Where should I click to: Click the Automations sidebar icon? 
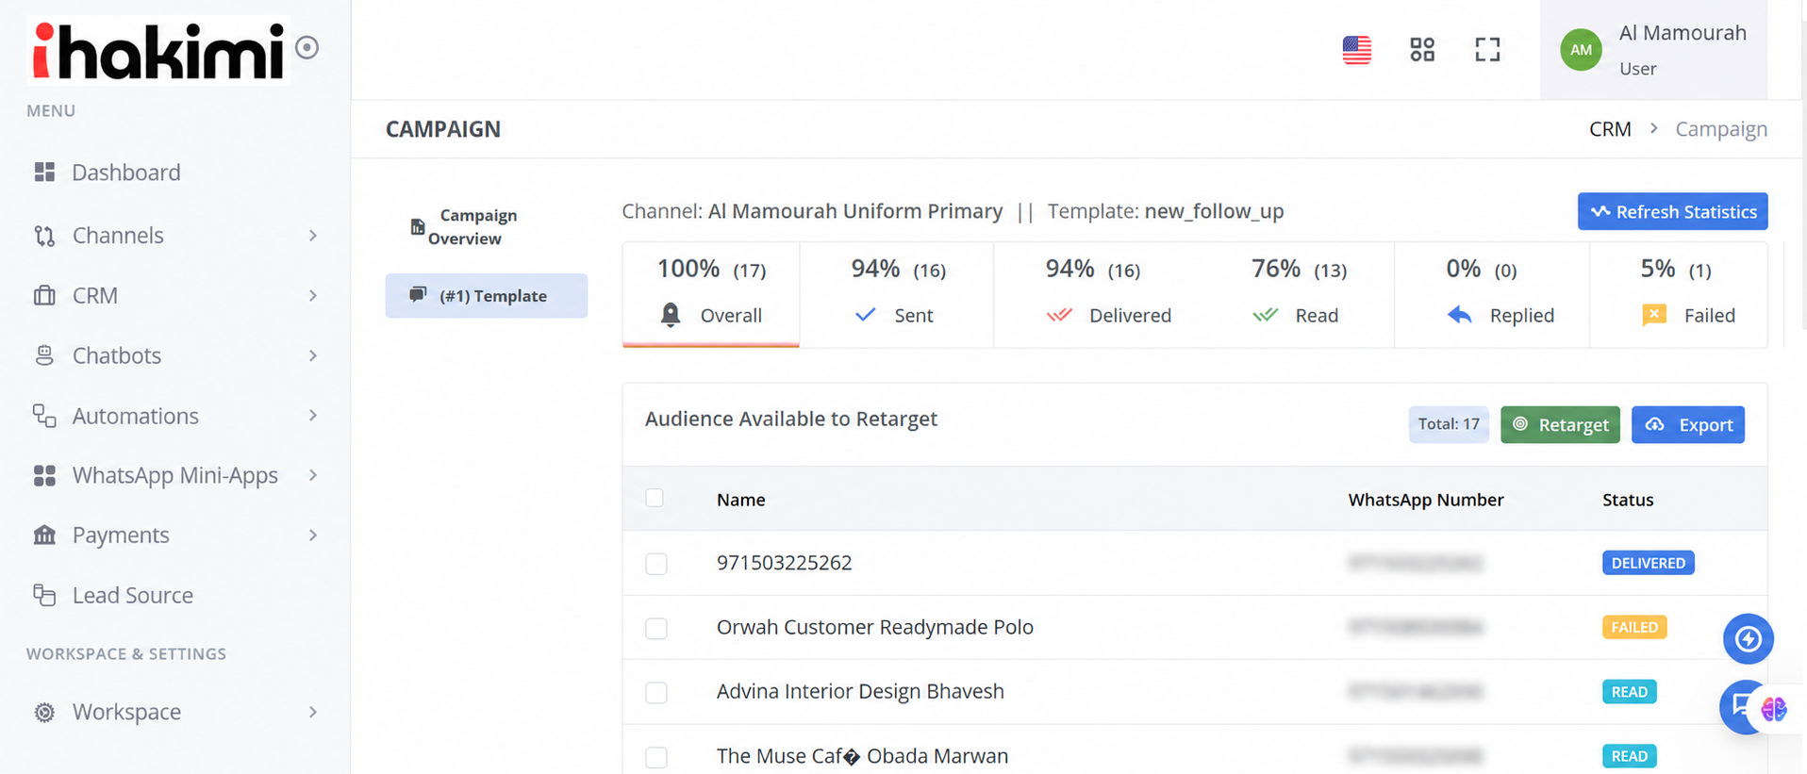44,416
